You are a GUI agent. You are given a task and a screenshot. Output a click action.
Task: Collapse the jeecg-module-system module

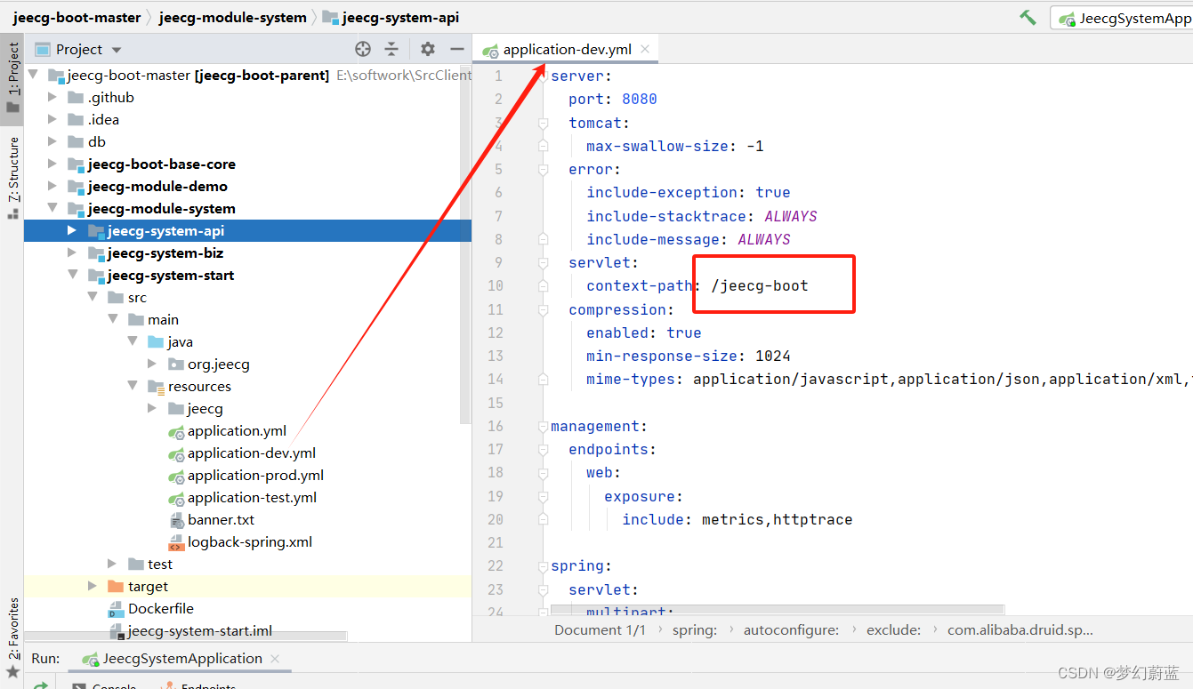click(x=52, y=208)
